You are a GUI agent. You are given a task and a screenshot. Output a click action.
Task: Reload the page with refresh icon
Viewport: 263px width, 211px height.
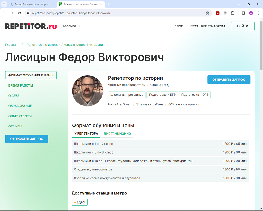point(19,13)
